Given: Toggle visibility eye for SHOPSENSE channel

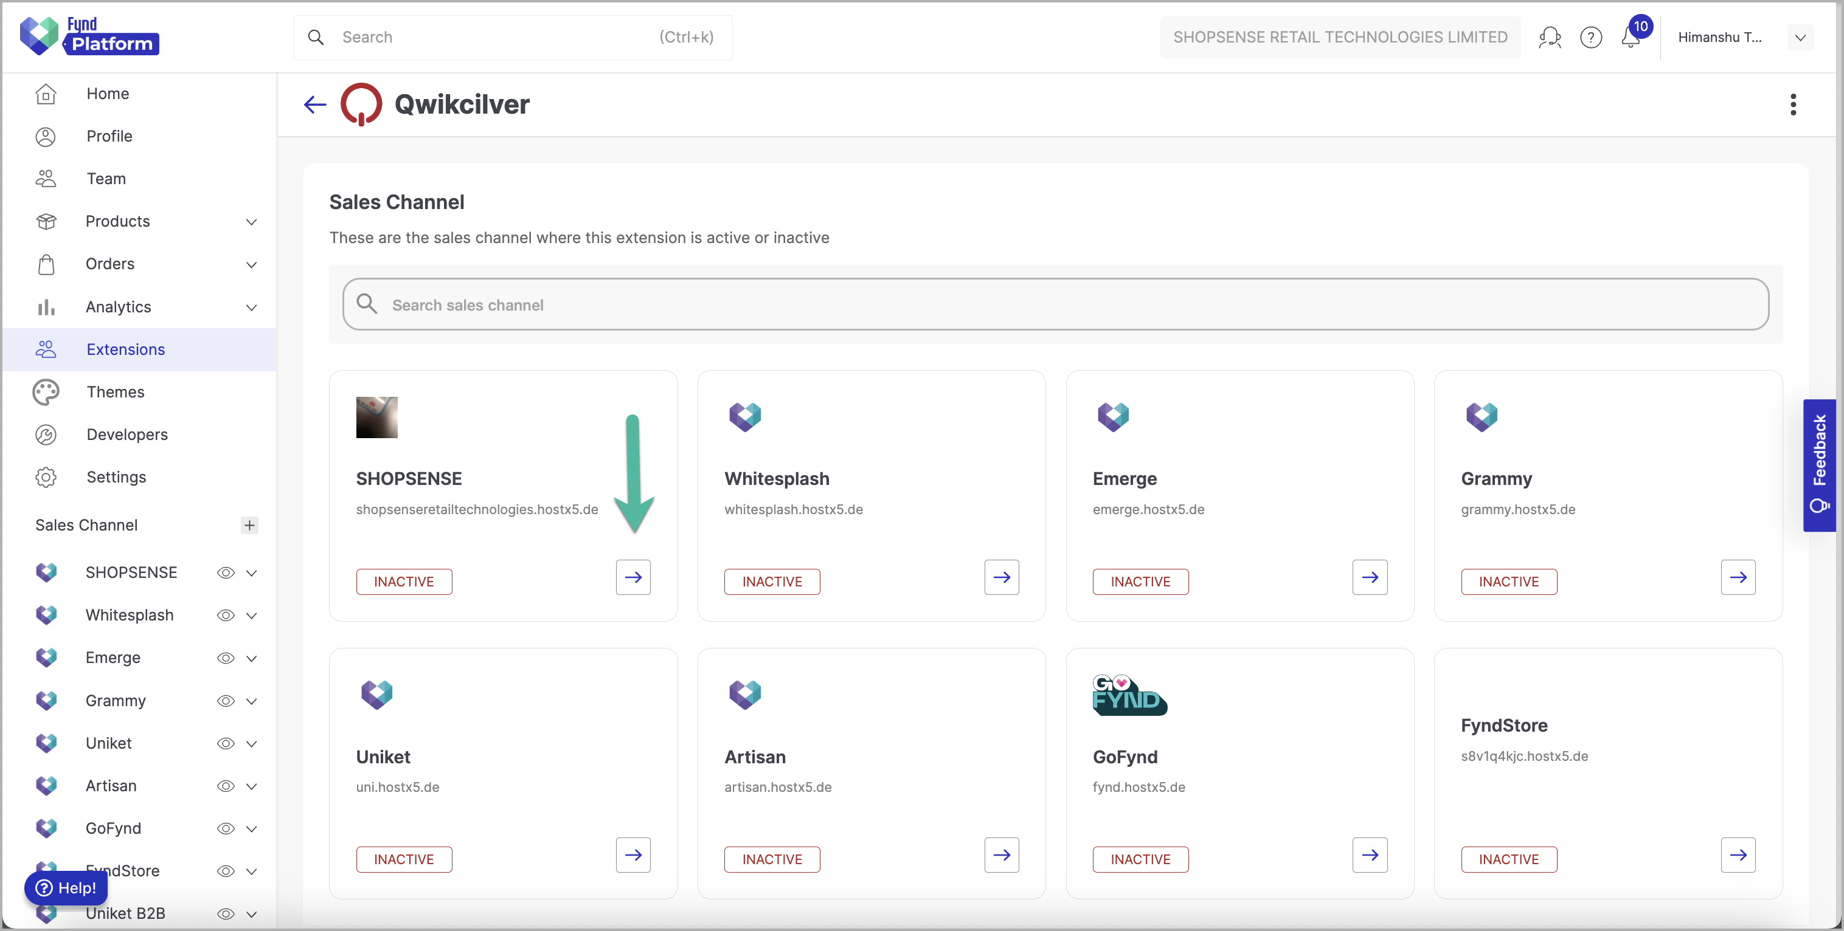Looking at the screenshot, I should (x=226, y=572).
